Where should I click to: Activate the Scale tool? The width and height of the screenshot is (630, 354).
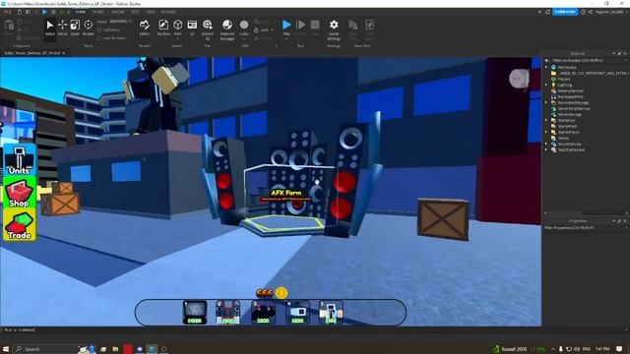[x=75, y=28]
